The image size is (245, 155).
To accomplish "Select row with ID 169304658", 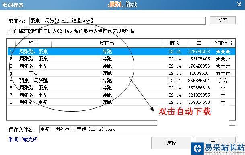I will pos(121,102).
